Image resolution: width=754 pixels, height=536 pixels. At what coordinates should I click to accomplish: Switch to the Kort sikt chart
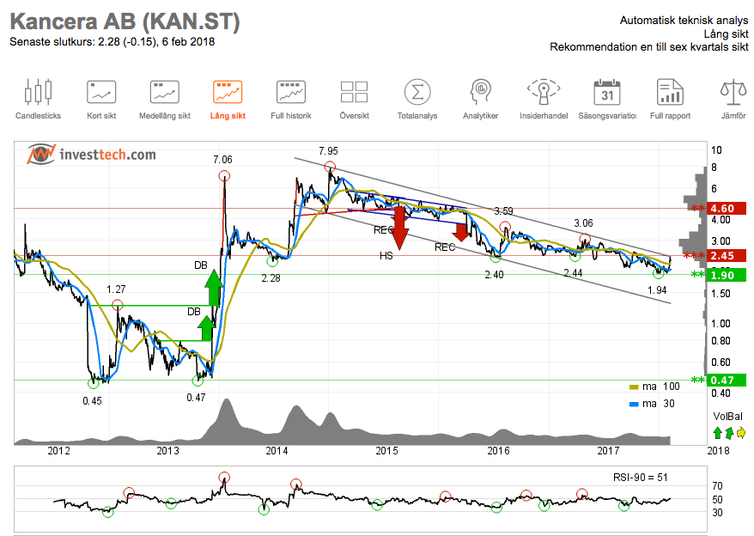[x=101, y=99]
